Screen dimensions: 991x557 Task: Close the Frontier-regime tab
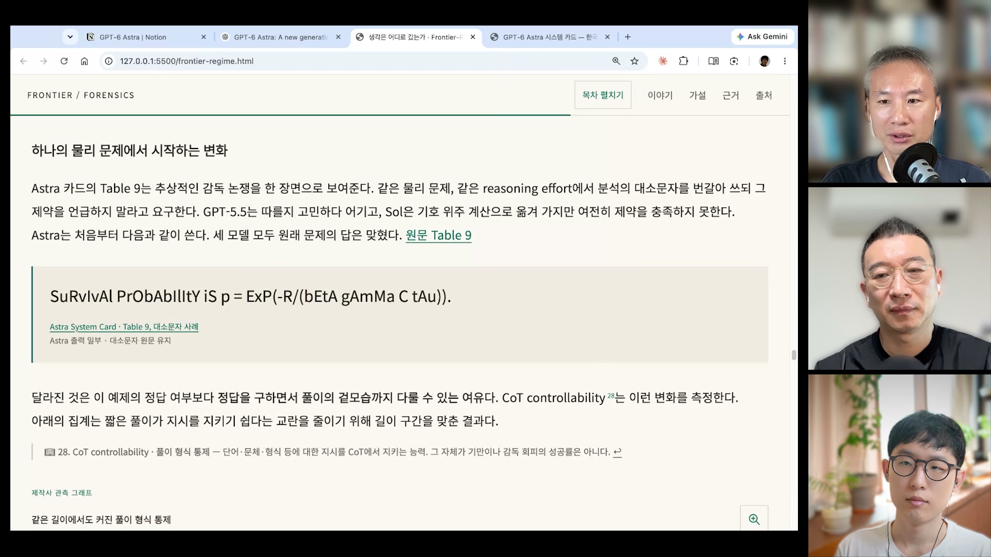473,37
